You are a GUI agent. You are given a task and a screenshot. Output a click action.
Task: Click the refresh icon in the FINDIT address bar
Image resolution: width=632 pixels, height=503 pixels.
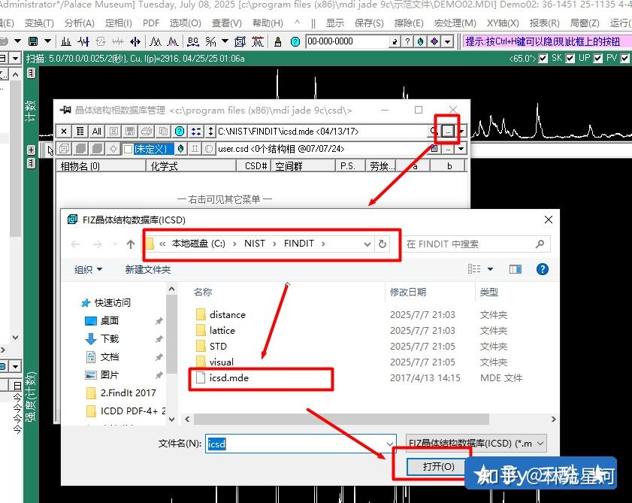[x=382, y=244]
